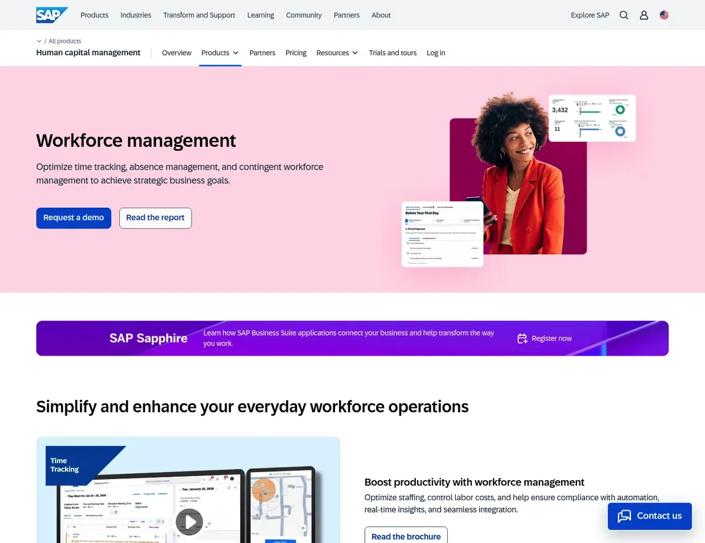Click the Read the report button
This screenshot has height=543, width=705.
coord(155,218)
